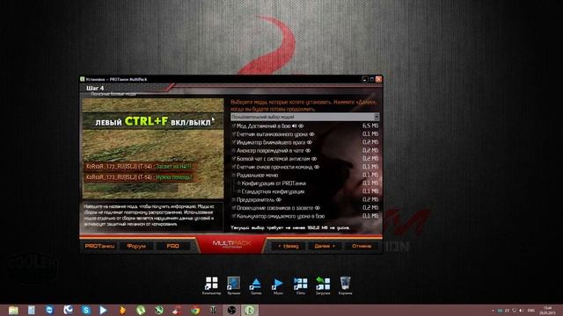Enable Анонсер повреждений в чате mod
The height and width of the screenshot is (316, 563).
point(234,150)
